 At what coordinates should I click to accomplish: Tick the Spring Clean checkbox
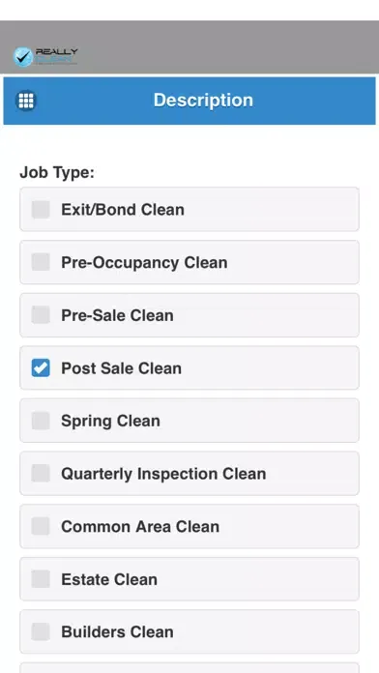point(41,421)
